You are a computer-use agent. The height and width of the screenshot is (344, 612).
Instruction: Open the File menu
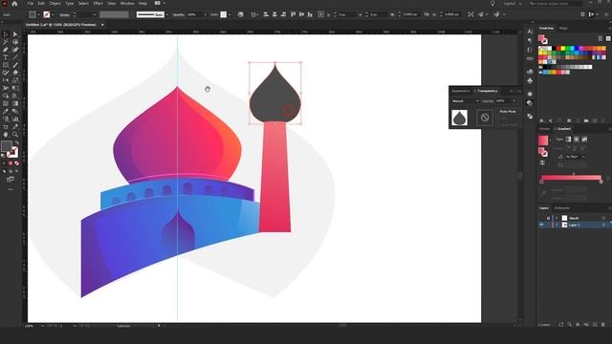click(30, 4)
